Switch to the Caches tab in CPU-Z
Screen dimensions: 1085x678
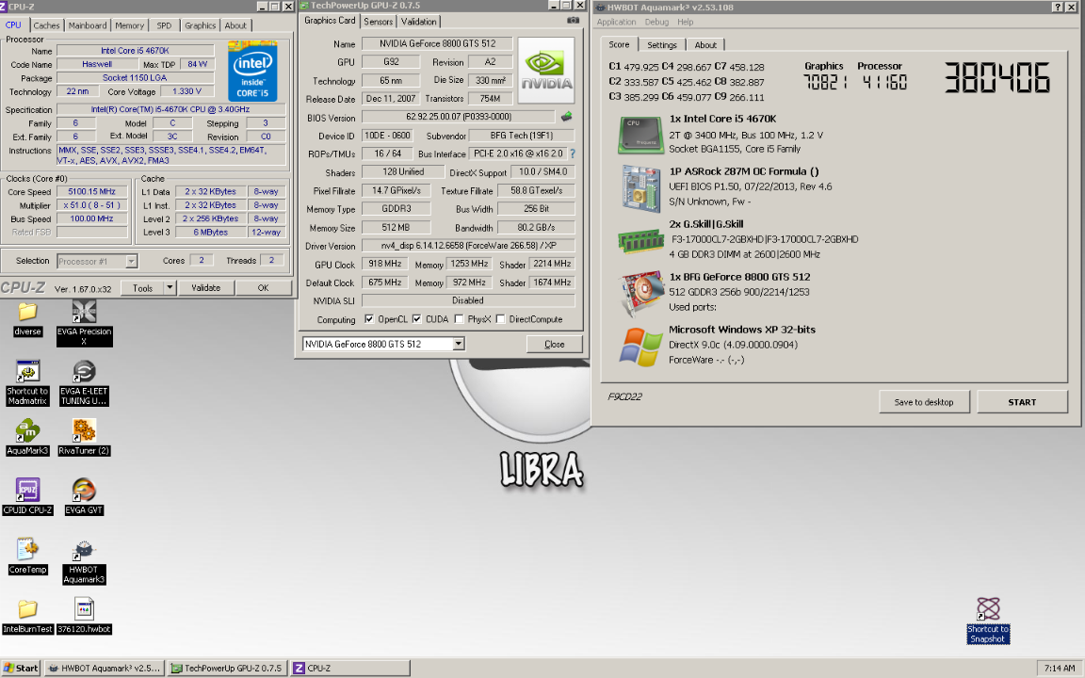[46, 25]
